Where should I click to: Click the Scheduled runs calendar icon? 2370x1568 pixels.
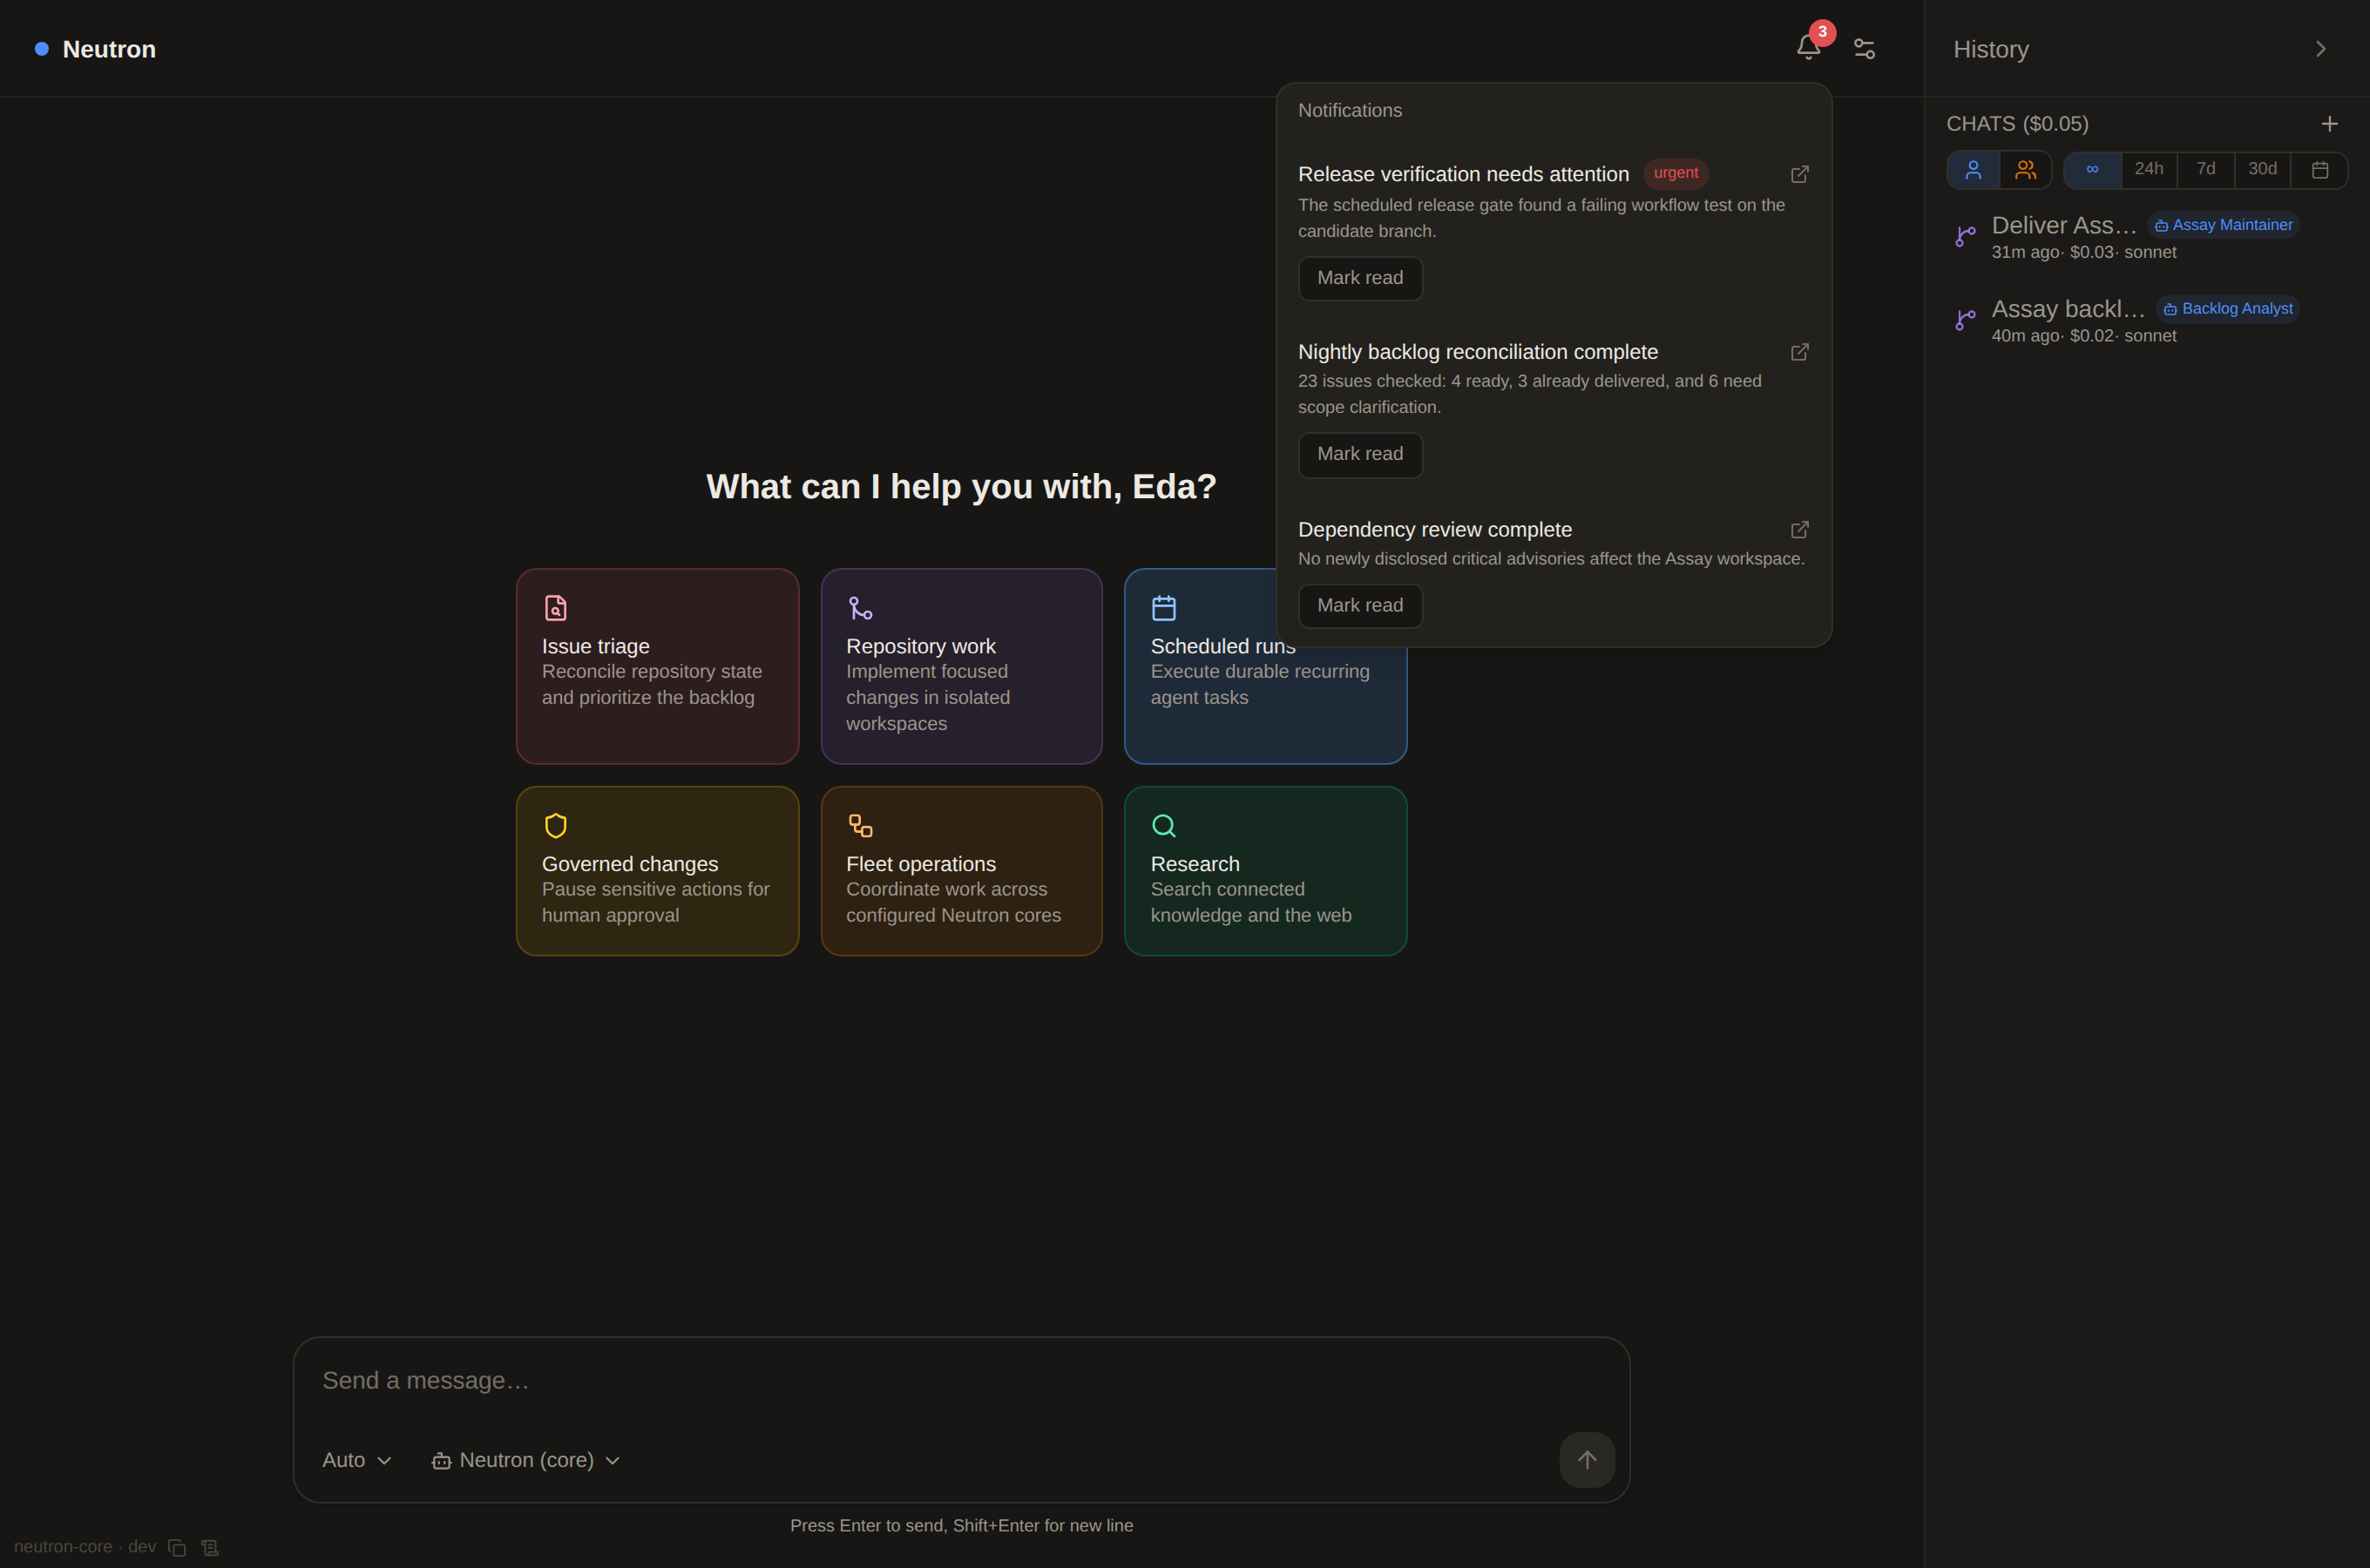point(1164,608)
